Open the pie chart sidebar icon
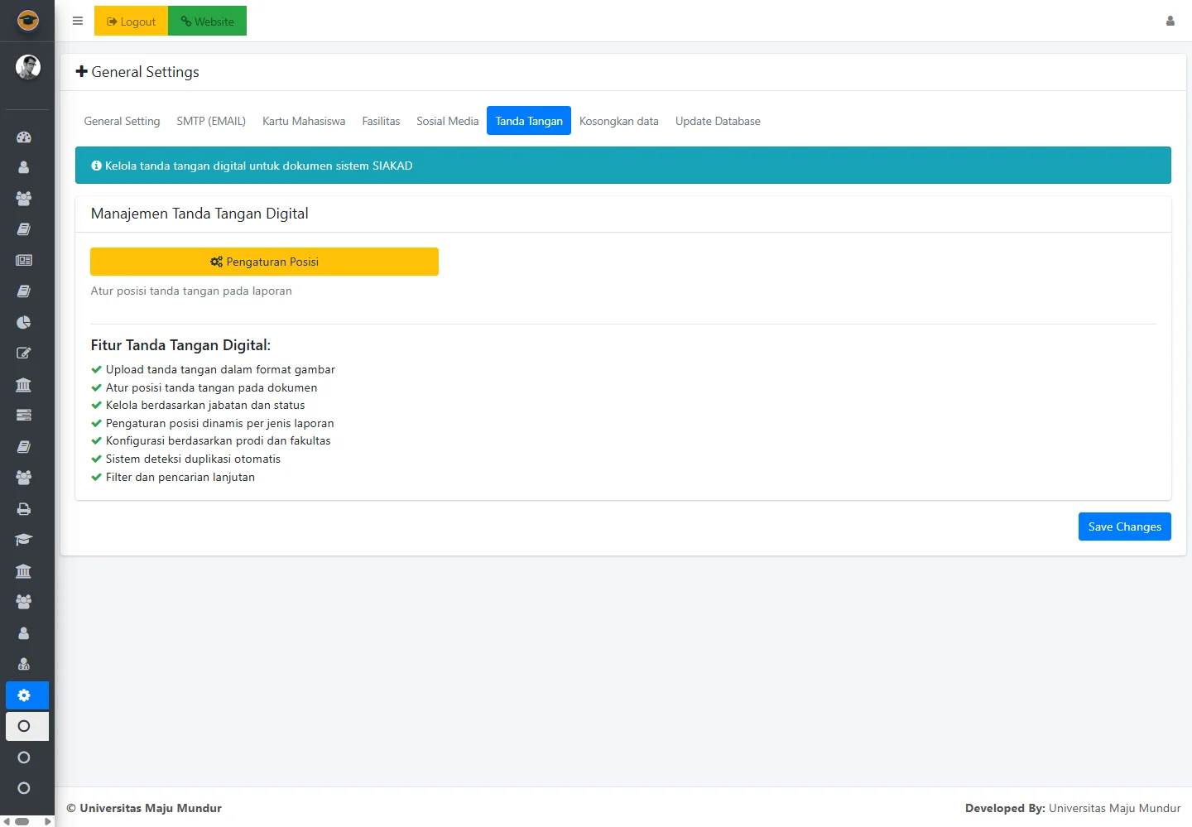The image size is (1192, 827). [x=24, y=322]
